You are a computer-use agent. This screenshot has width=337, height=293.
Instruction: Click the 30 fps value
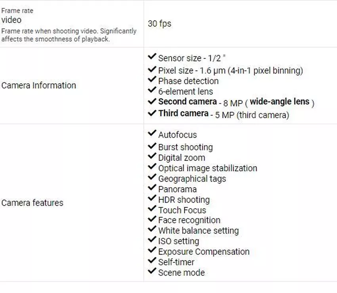coord(159,24)
